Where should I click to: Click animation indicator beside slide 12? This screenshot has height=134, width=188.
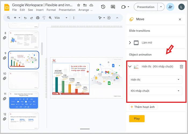5,119
